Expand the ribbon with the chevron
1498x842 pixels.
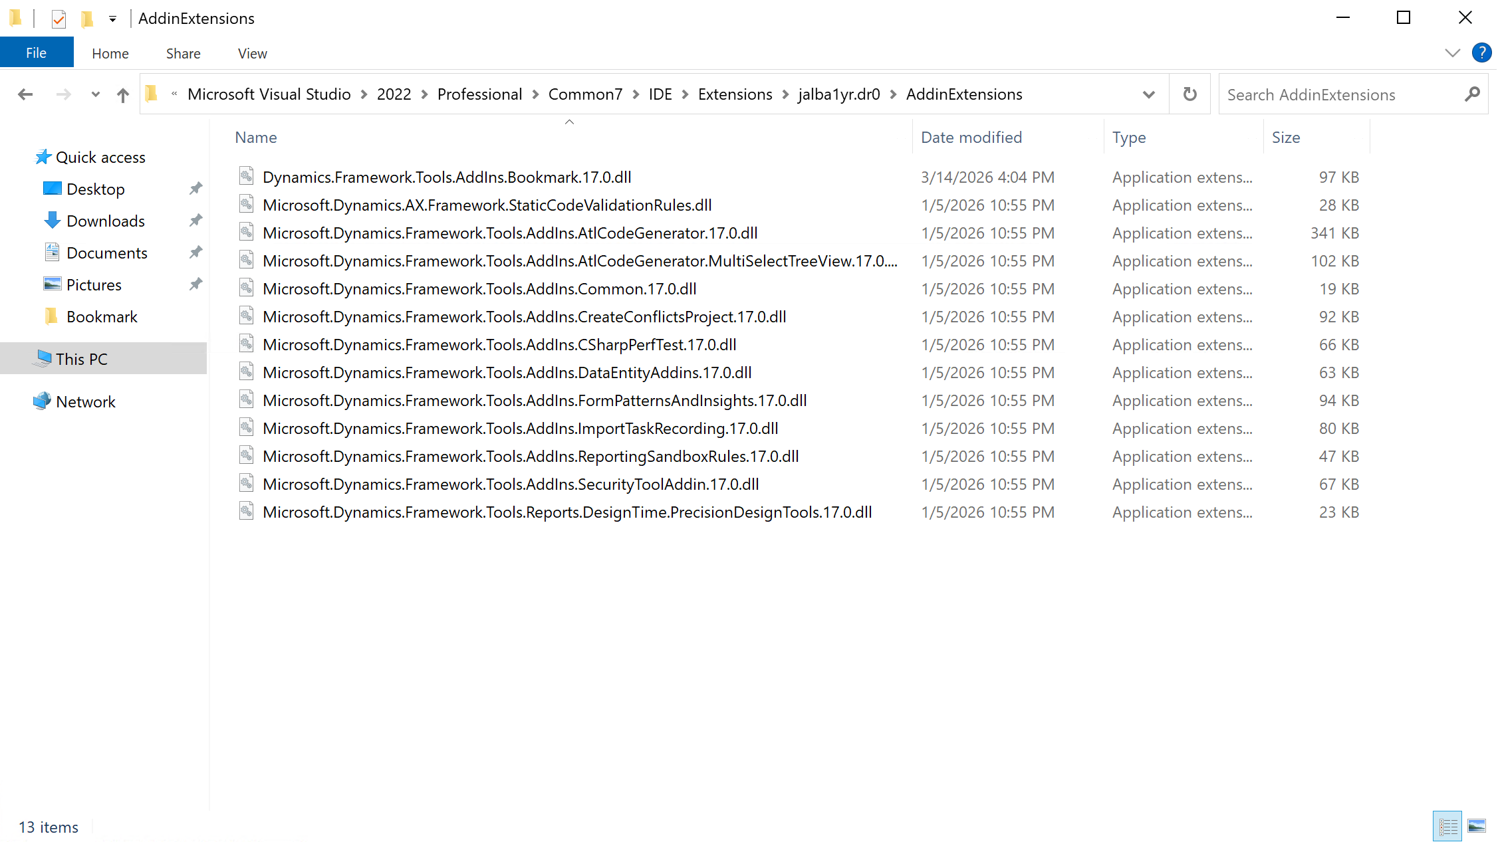coord(1453,53)
